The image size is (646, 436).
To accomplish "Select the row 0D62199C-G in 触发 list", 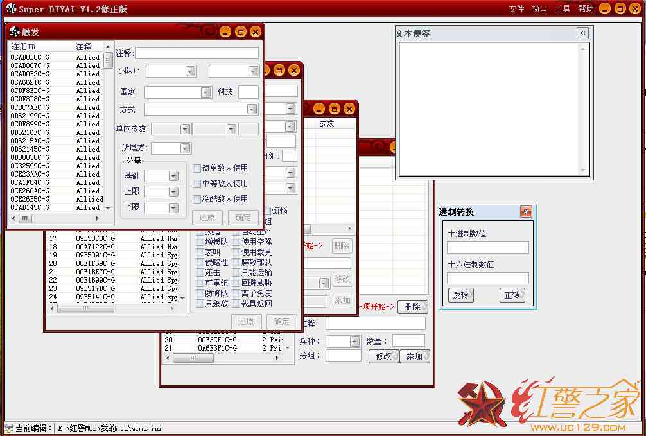I will 56,116.
